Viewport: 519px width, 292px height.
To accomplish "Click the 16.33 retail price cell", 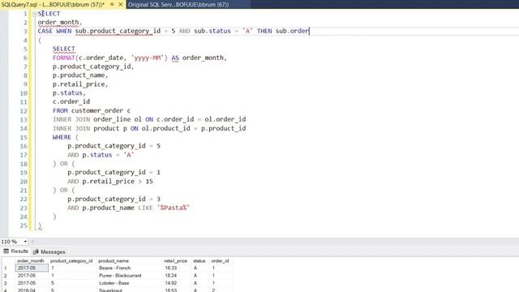I will pos(177,268).
